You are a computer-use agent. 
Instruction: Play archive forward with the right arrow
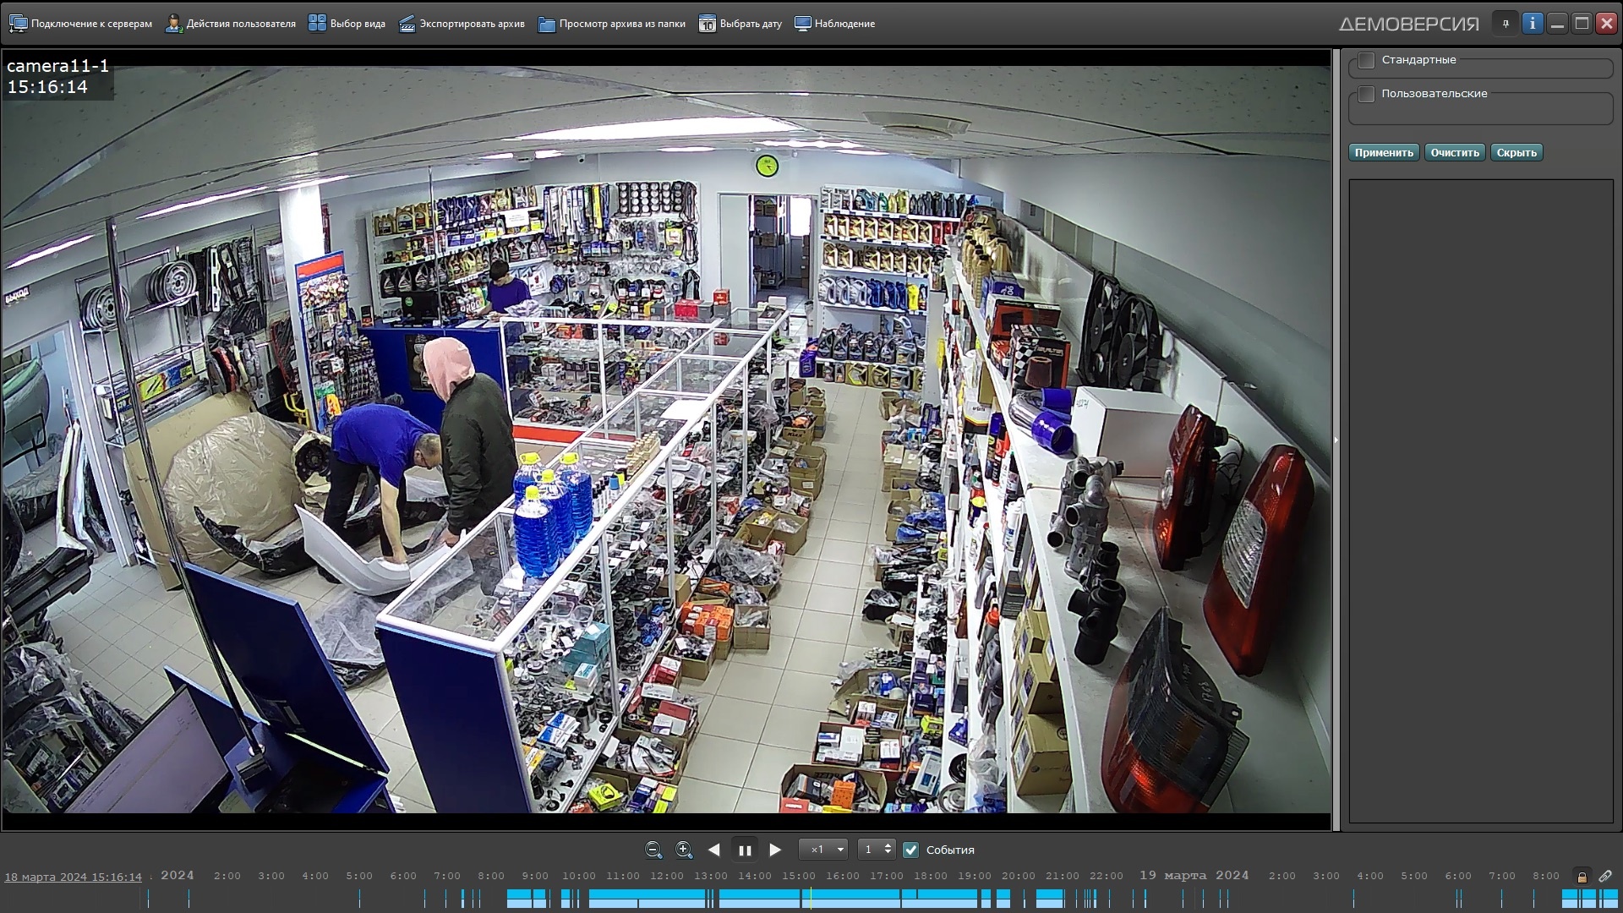tap(775, 850)
